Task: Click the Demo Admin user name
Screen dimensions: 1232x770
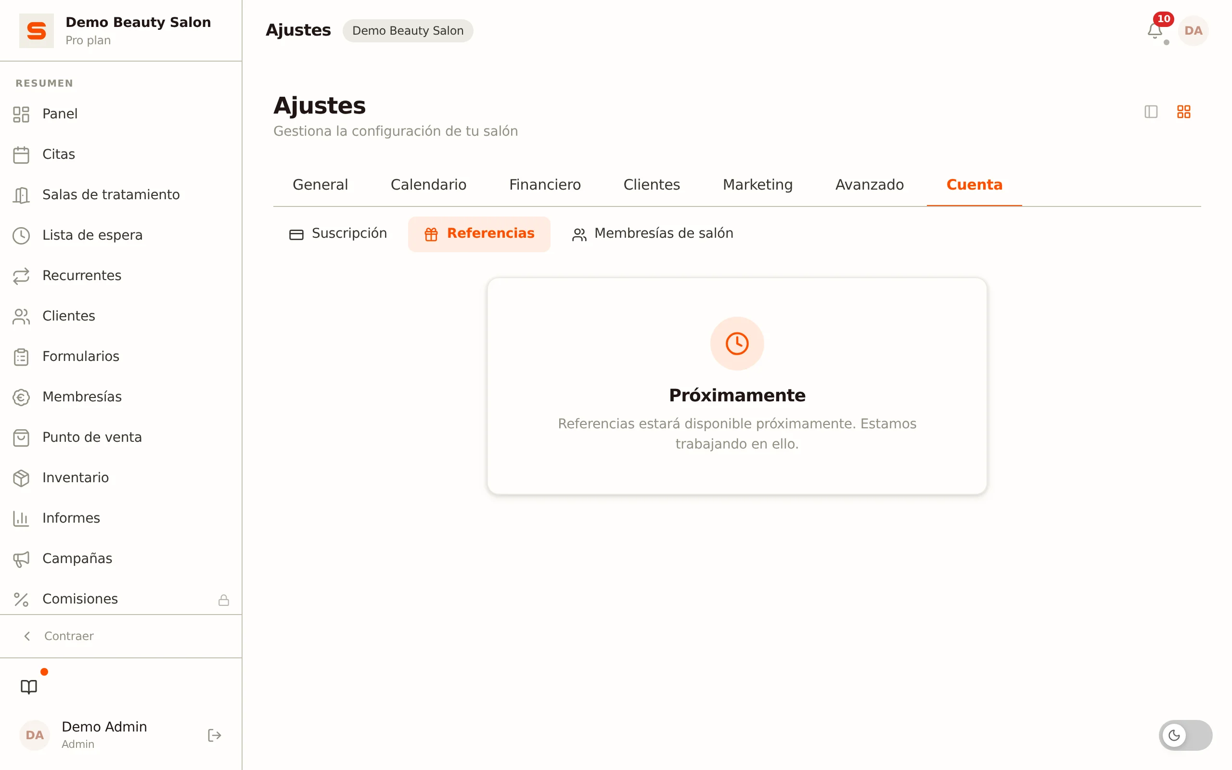Action: 104,727
